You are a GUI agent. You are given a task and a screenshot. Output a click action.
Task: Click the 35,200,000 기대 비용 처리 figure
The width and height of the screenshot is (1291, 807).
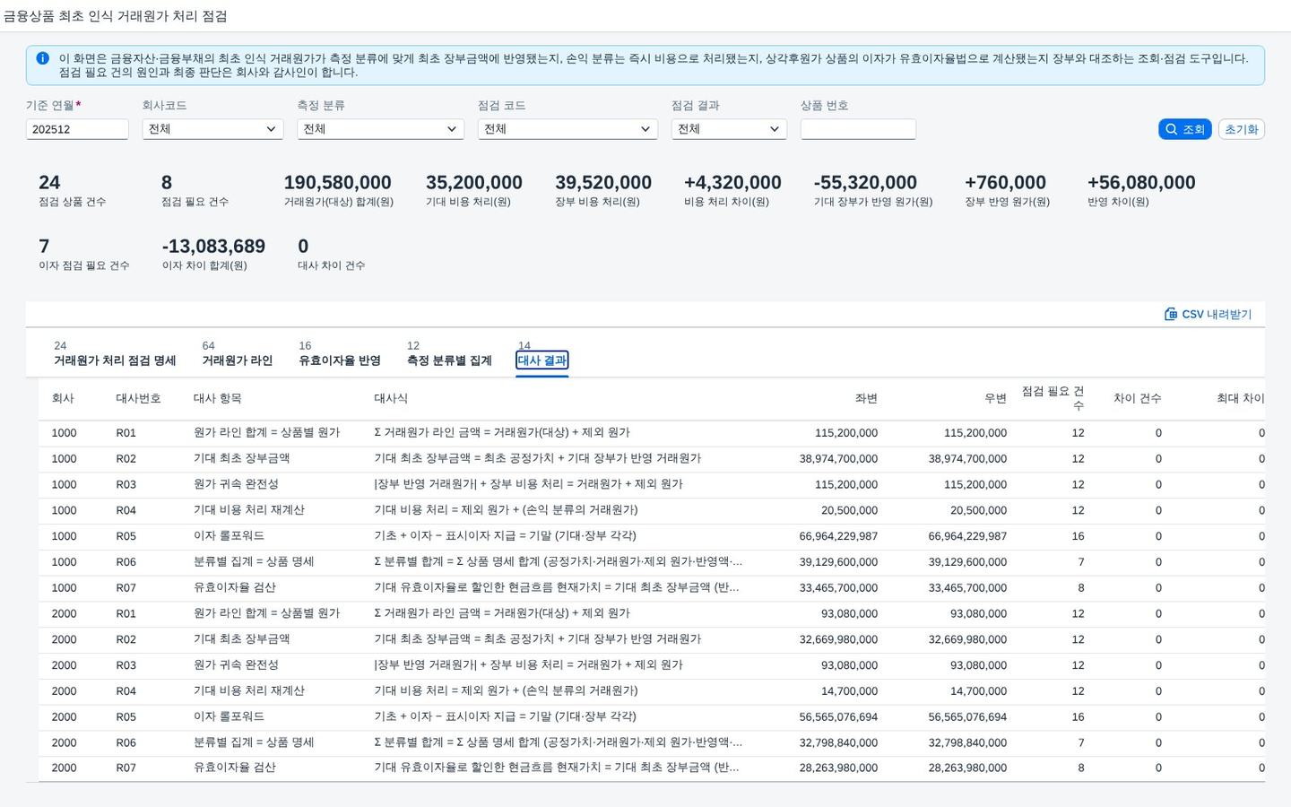coord(474,183)
